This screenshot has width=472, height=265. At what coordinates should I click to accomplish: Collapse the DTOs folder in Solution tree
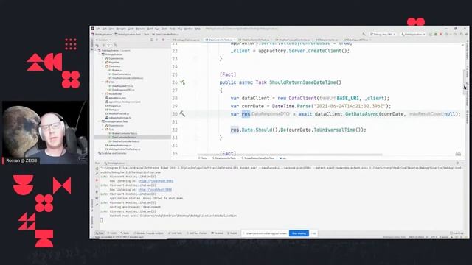click(x=103, y=82)
